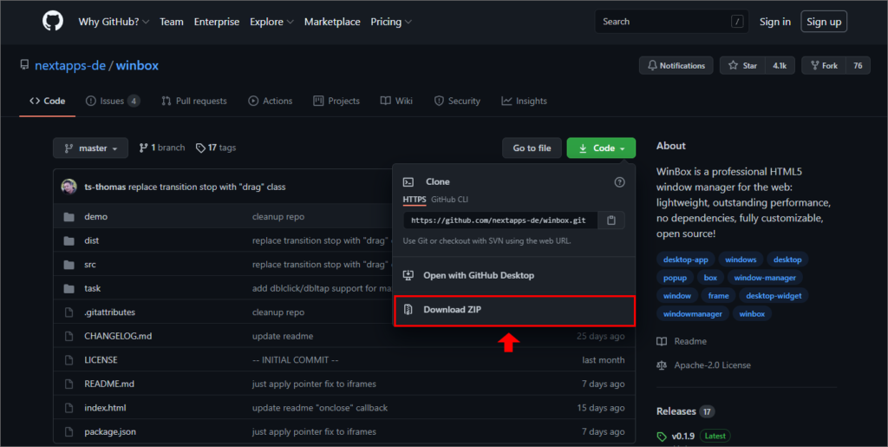Open the nextapps-de owner link
The image size is (888, 447).
pyautogui.click(x=70, y=66)
